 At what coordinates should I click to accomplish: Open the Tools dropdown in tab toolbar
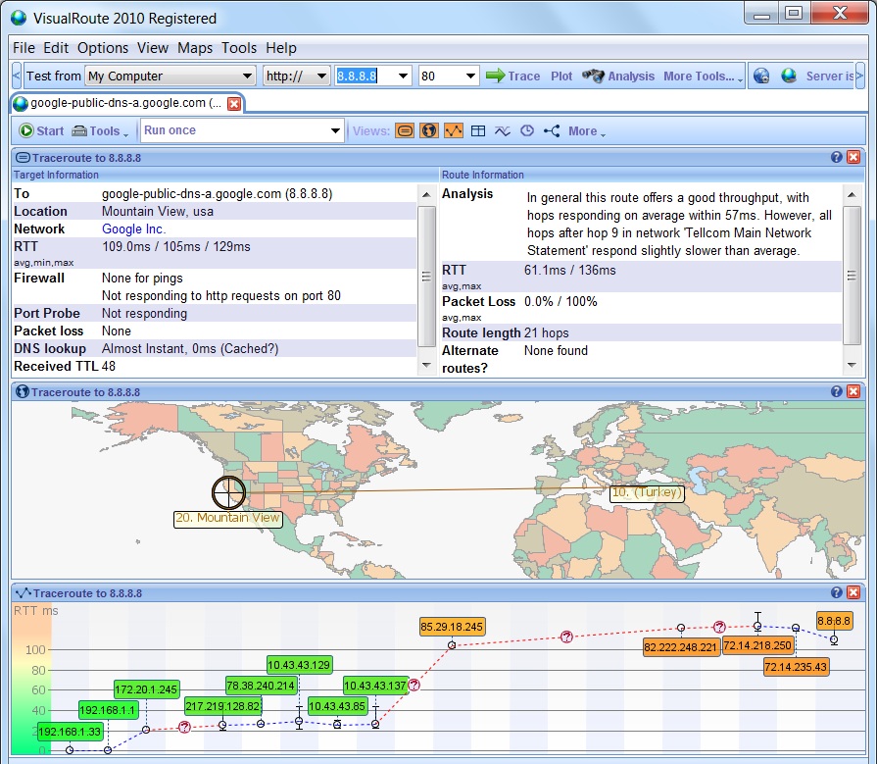tap(101, 131)
